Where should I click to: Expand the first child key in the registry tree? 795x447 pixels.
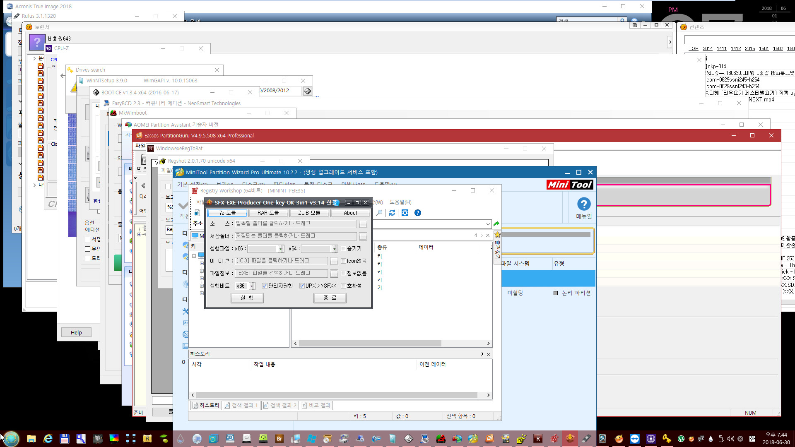coord(202,263)
